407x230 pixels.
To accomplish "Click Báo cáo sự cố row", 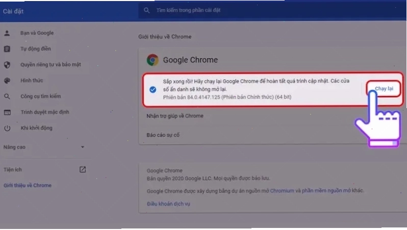I will [x=163, y=135].
